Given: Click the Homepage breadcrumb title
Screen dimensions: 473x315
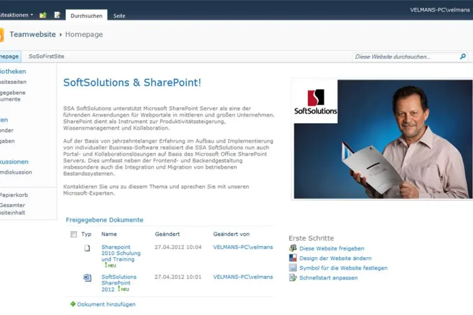Looking at the screenshot, I should 84,34.
